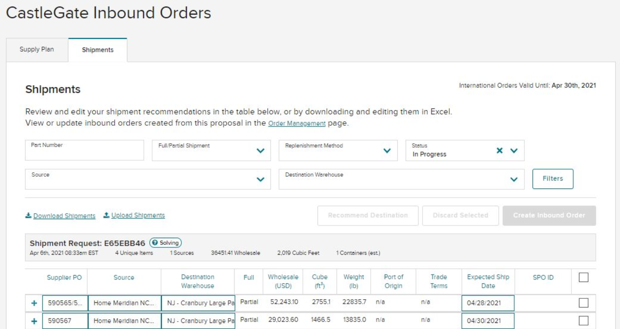Open the Source filter dropdown
620x329 pixels.
tap(148, 179)
